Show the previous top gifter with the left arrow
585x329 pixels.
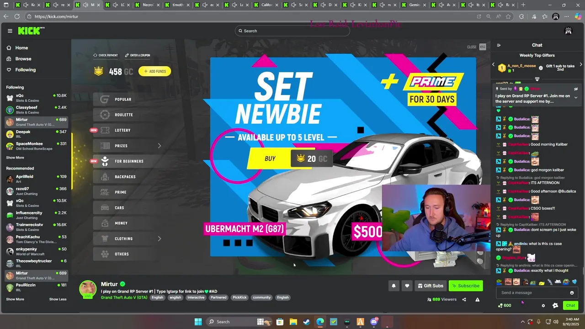pos(494,65)
